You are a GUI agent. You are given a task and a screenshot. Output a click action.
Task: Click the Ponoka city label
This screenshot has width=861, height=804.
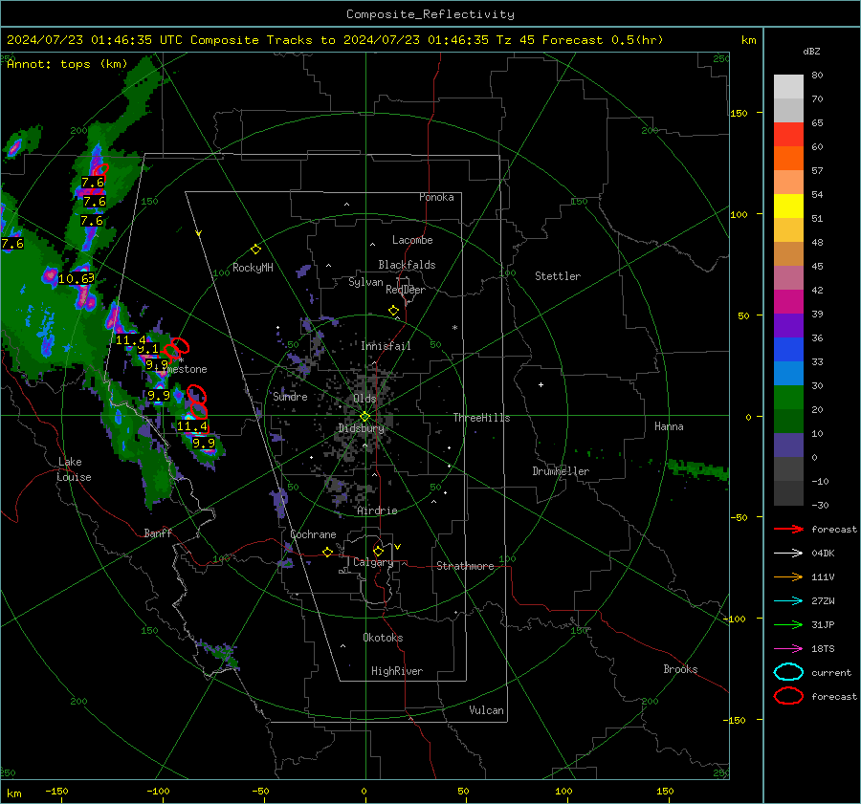coord(436,197)
